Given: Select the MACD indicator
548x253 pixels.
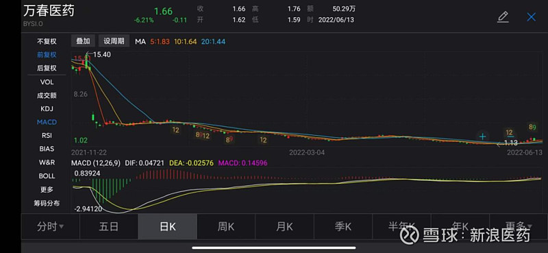Looking at the screenshot, I should coord(47,122).
